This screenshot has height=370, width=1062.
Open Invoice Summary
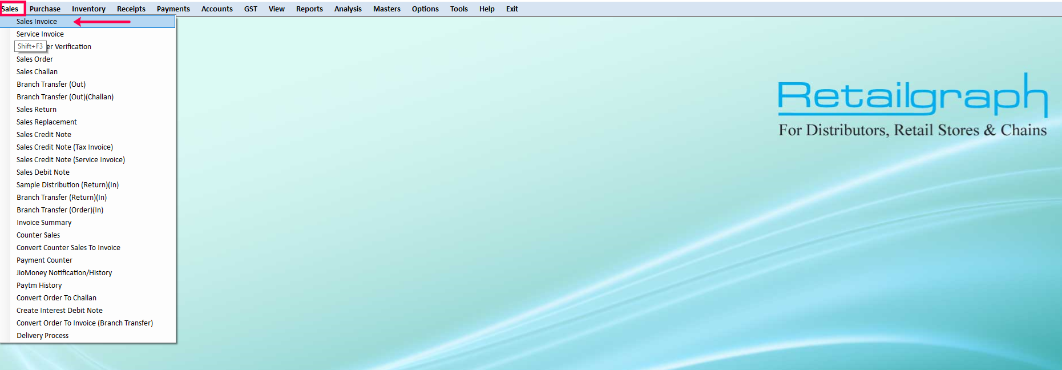[88, 223]
